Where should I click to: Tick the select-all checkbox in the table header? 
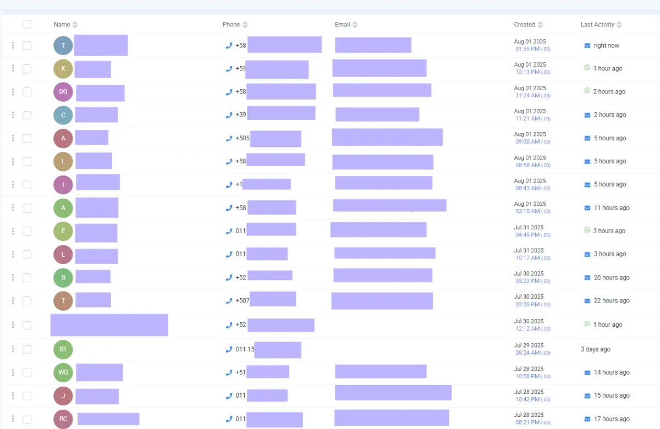27,24
